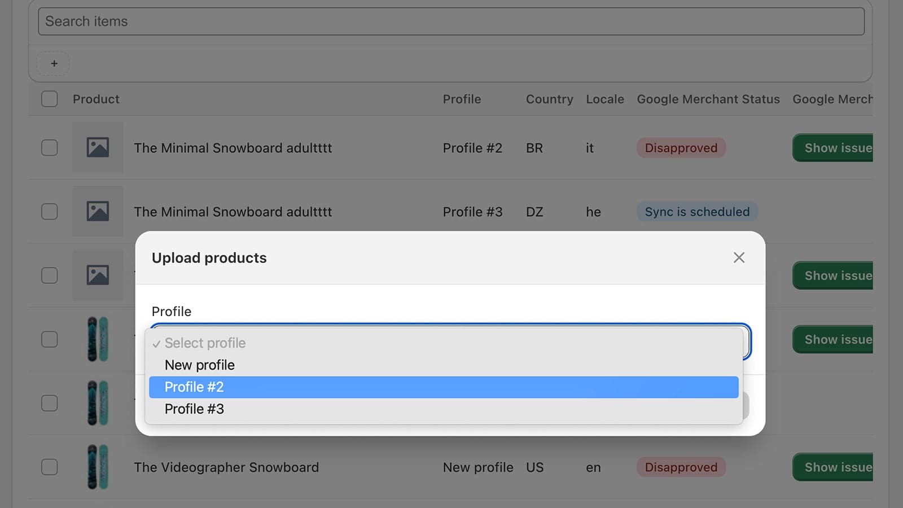903x508 pixels.
Task: Choose the Select profile placeholder option
Action: click(x=443, y=343)
